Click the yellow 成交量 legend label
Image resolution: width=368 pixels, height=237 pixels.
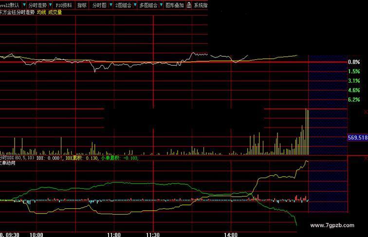click(55, 13)
